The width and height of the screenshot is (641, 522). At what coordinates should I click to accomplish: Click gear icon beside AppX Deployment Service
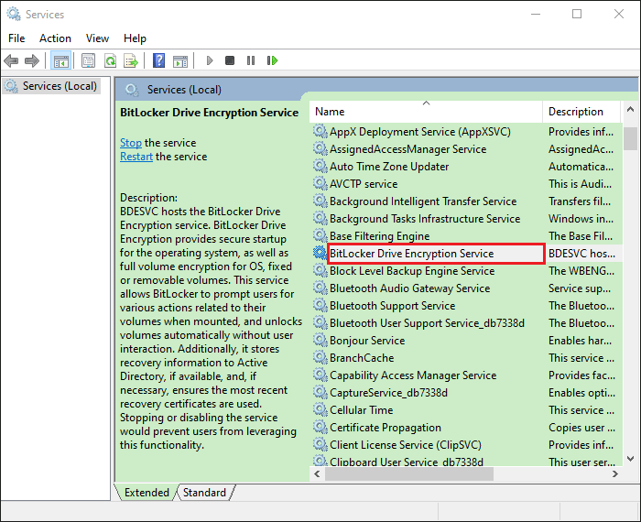320,132
